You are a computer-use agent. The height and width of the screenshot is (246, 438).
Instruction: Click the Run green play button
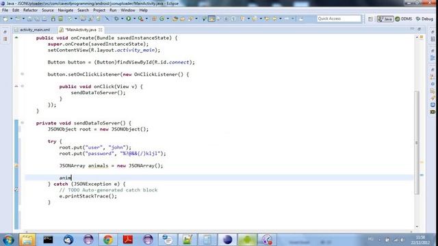[x=128, y=18]
